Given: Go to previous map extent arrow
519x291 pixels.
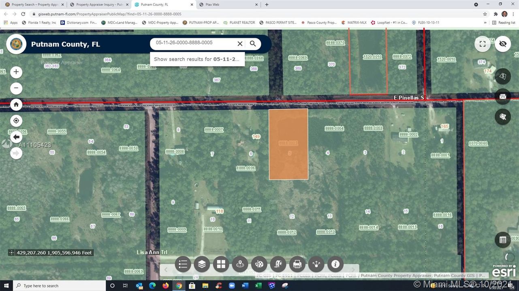Looking at the screenshot, I should (16, 137).
